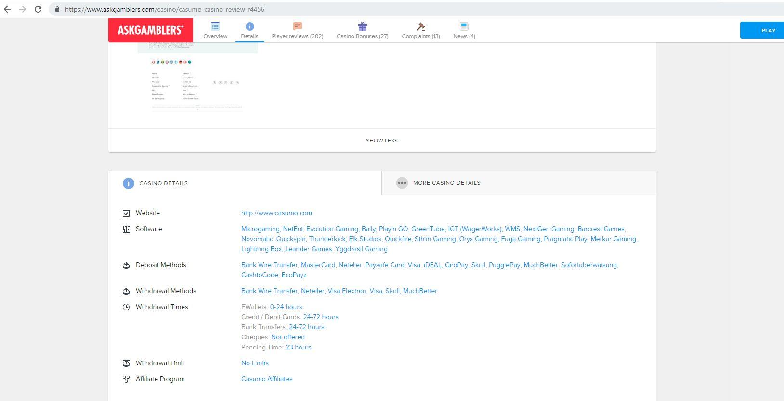Open the AskGamblers logo home link
The image size is (784, 401).
pos(151,30)
